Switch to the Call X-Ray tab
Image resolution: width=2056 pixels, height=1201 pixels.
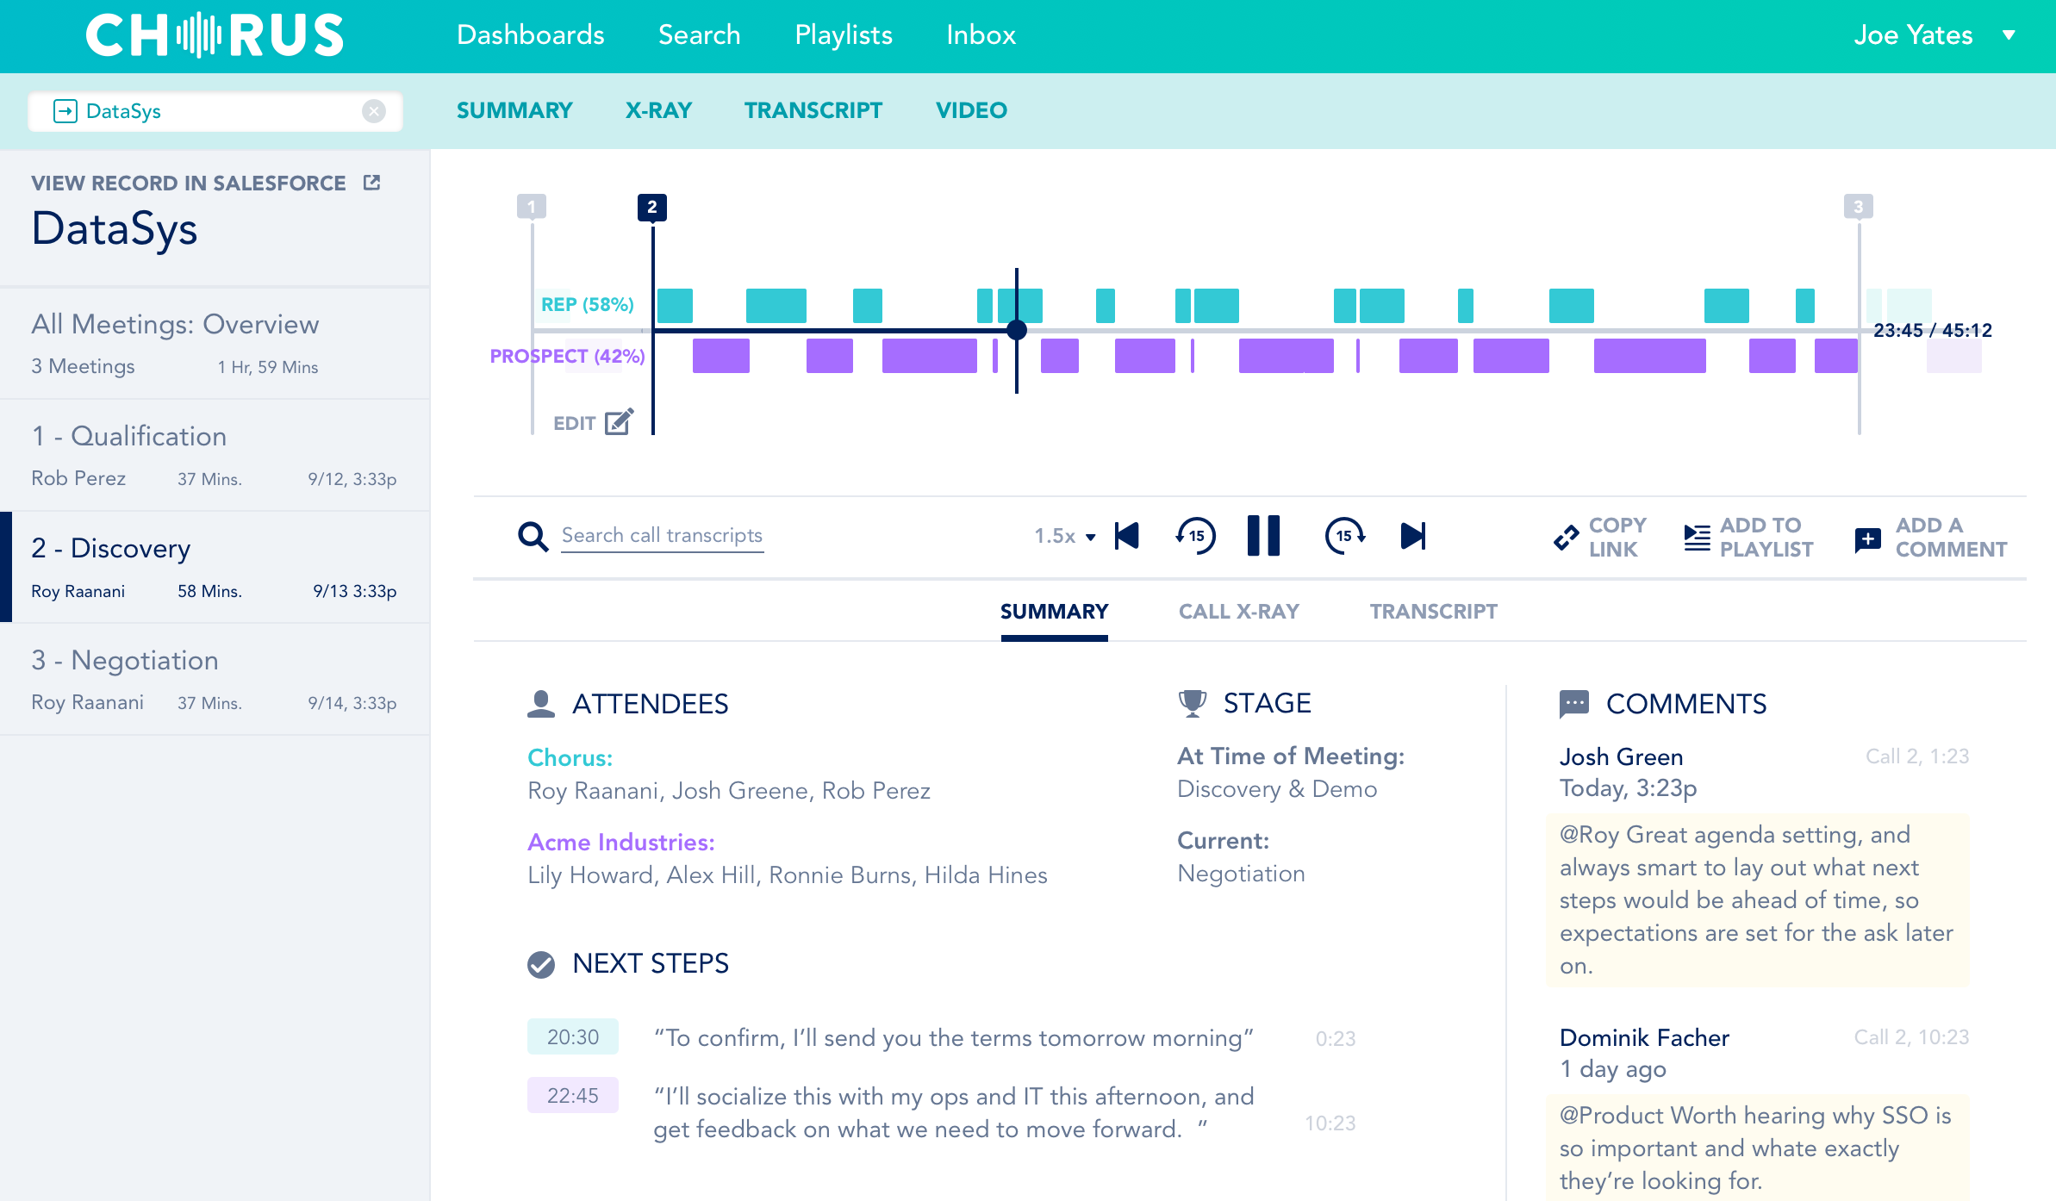[1238, 612]
